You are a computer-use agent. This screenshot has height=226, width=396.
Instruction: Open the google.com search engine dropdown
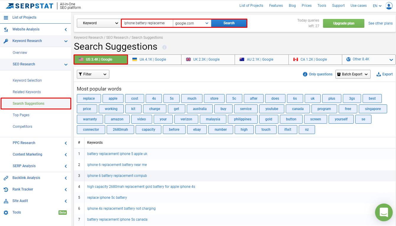point(192,23)
